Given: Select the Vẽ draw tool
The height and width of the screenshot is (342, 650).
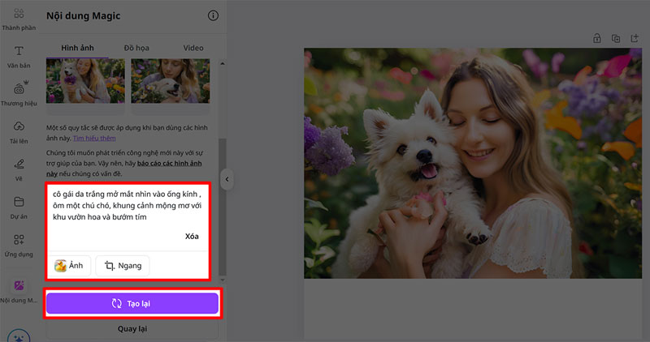Looking at the screenshot, I should tap(18, 169).
